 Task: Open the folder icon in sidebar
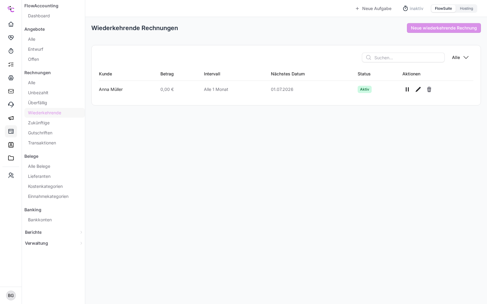coord(11,158)
